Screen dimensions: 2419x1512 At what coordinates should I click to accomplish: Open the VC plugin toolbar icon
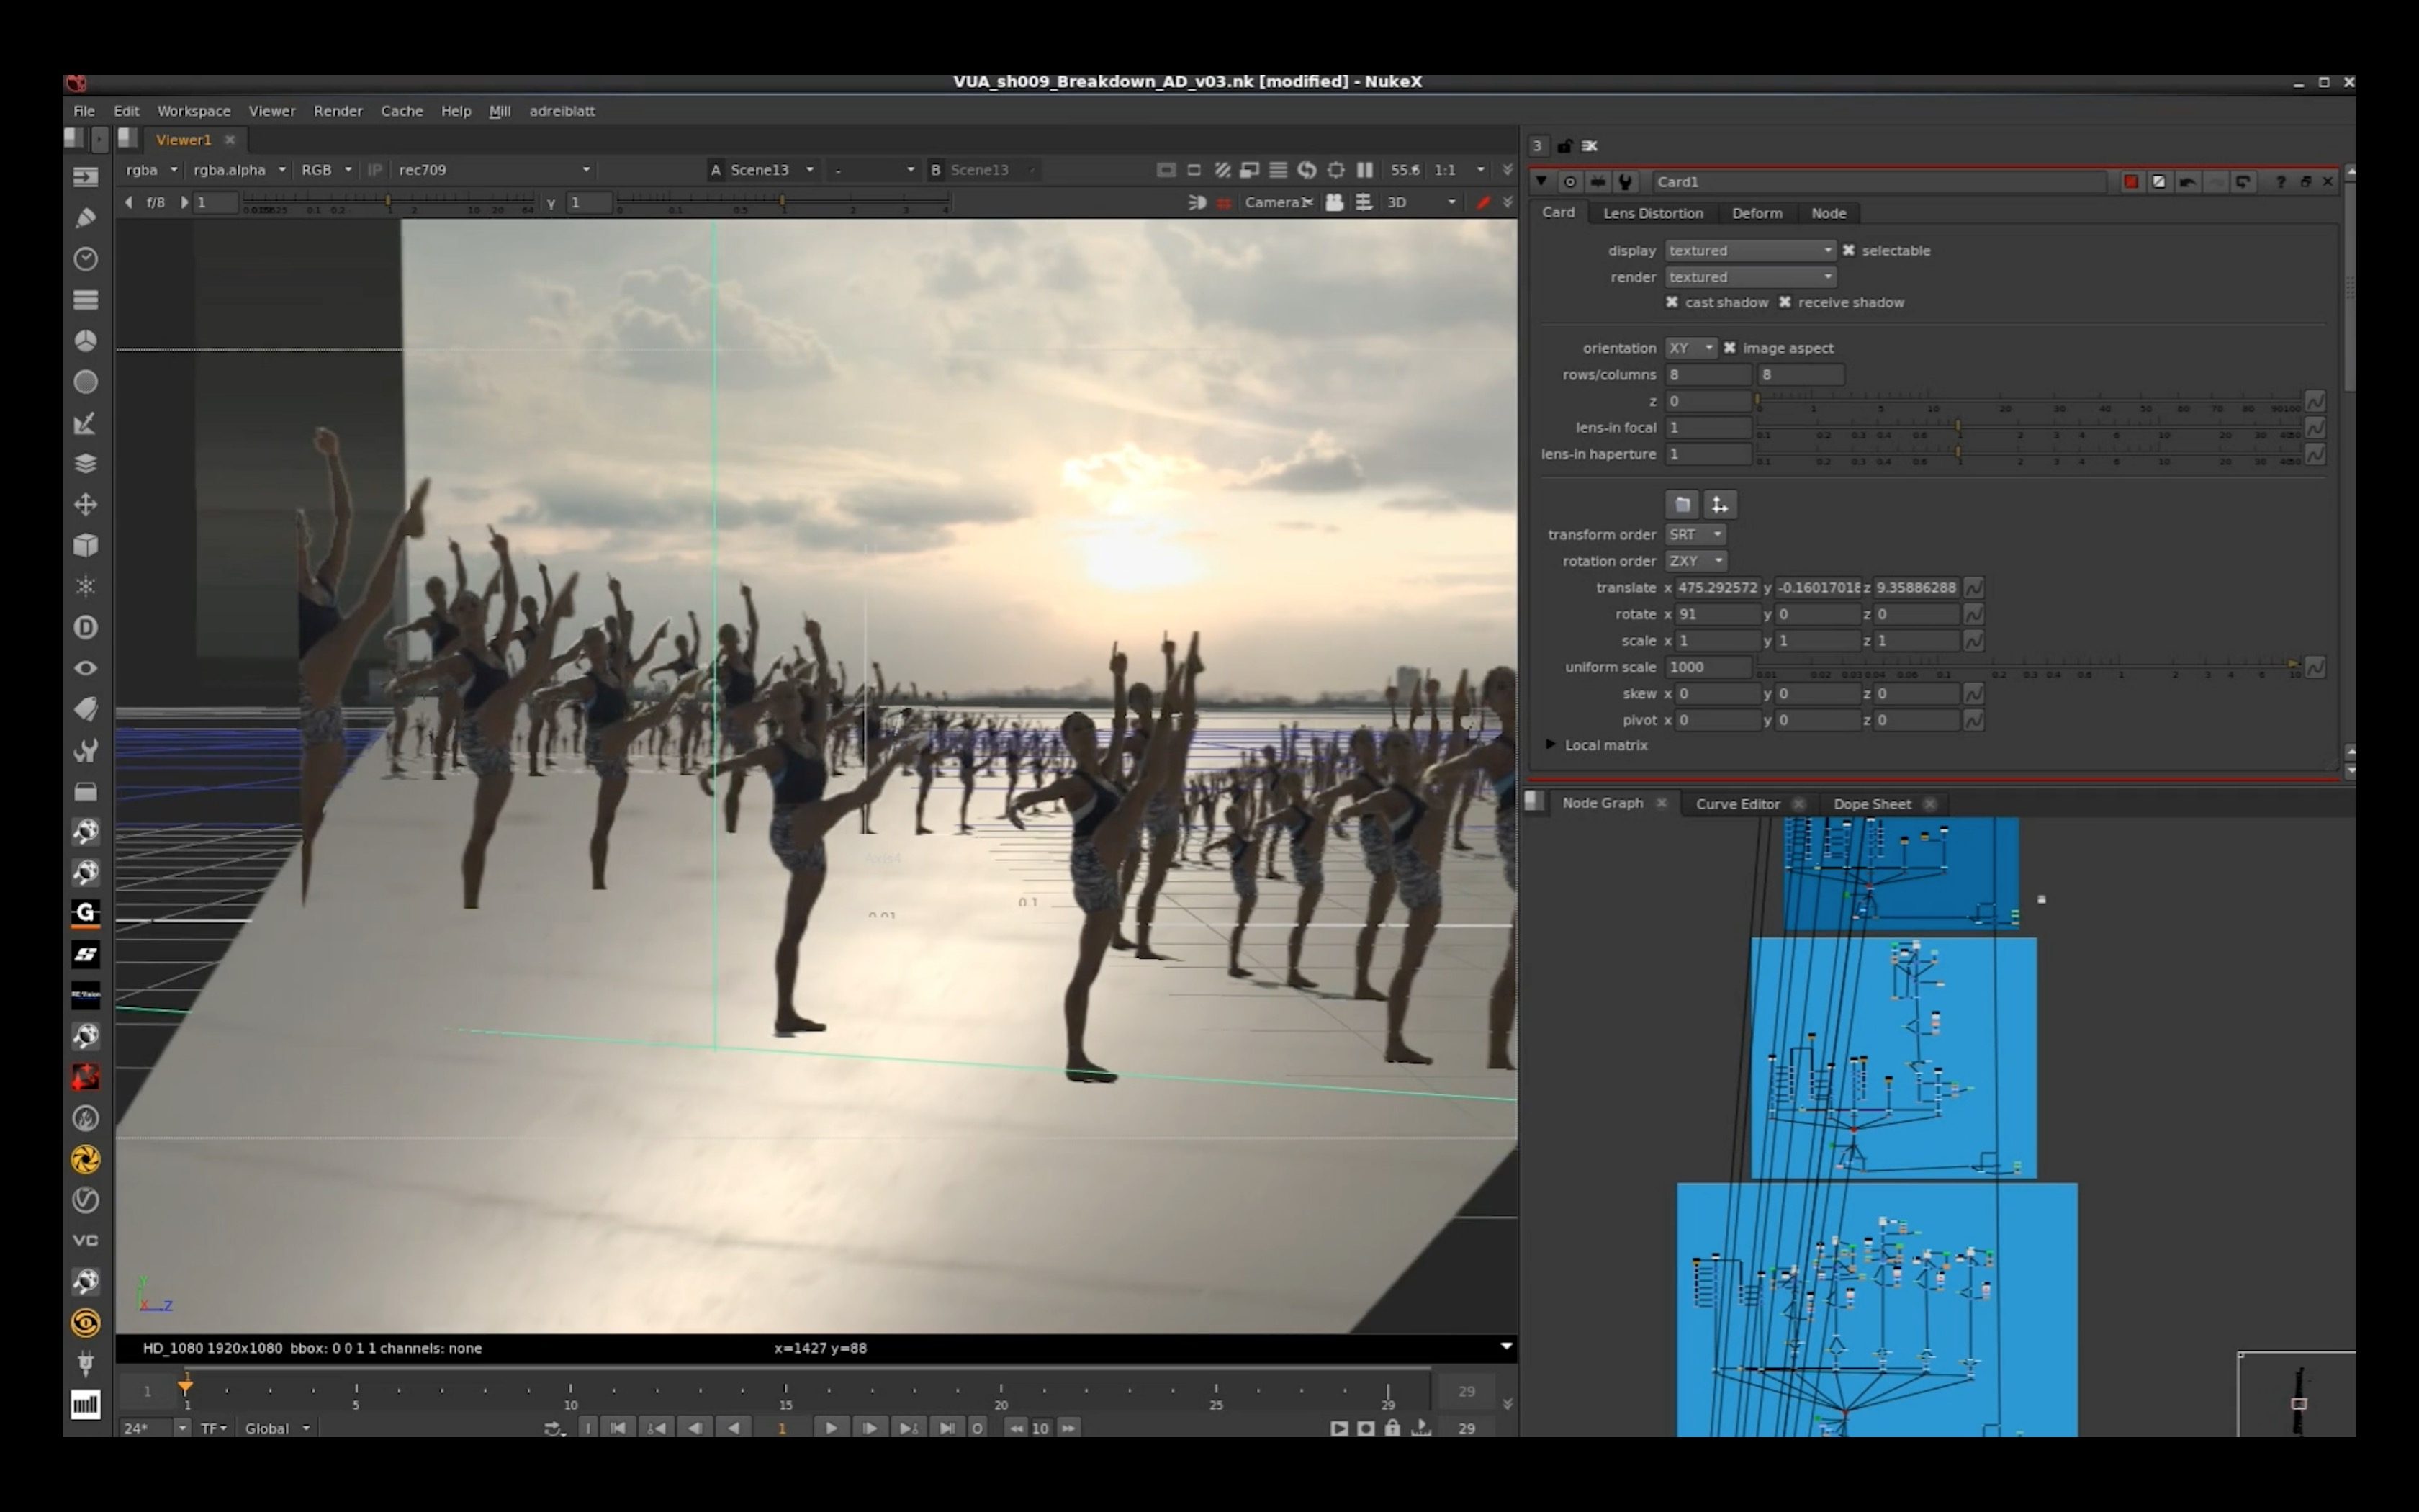coord(86,1241)
